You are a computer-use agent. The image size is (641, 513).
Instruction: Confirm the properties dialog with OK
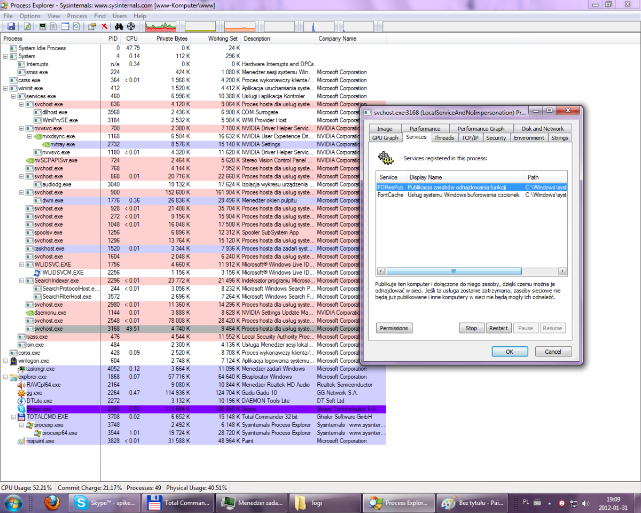[x=510, y=352]
